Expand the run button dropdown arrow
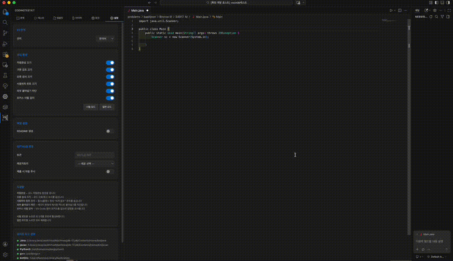The image size is (453, 261). click(x=395, y=11)
